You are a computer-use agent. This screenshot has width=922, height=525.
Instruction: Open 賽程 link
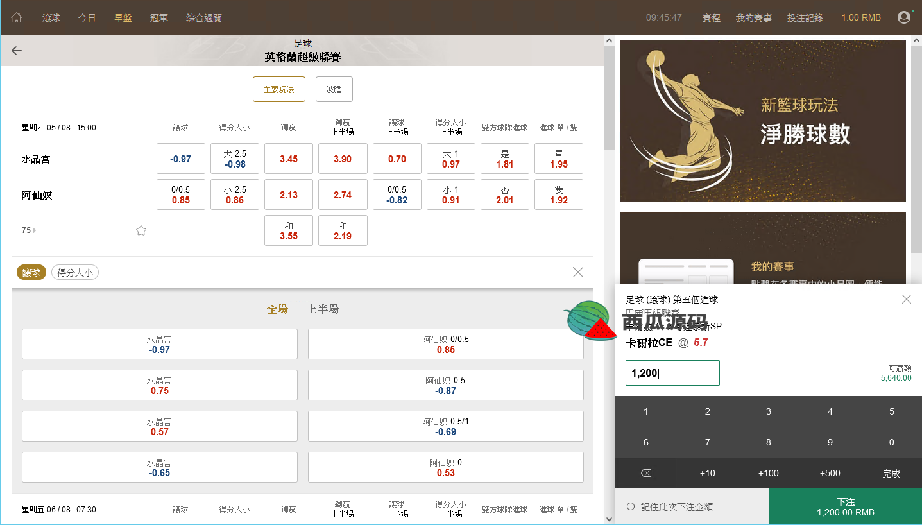tap(712, 18)
